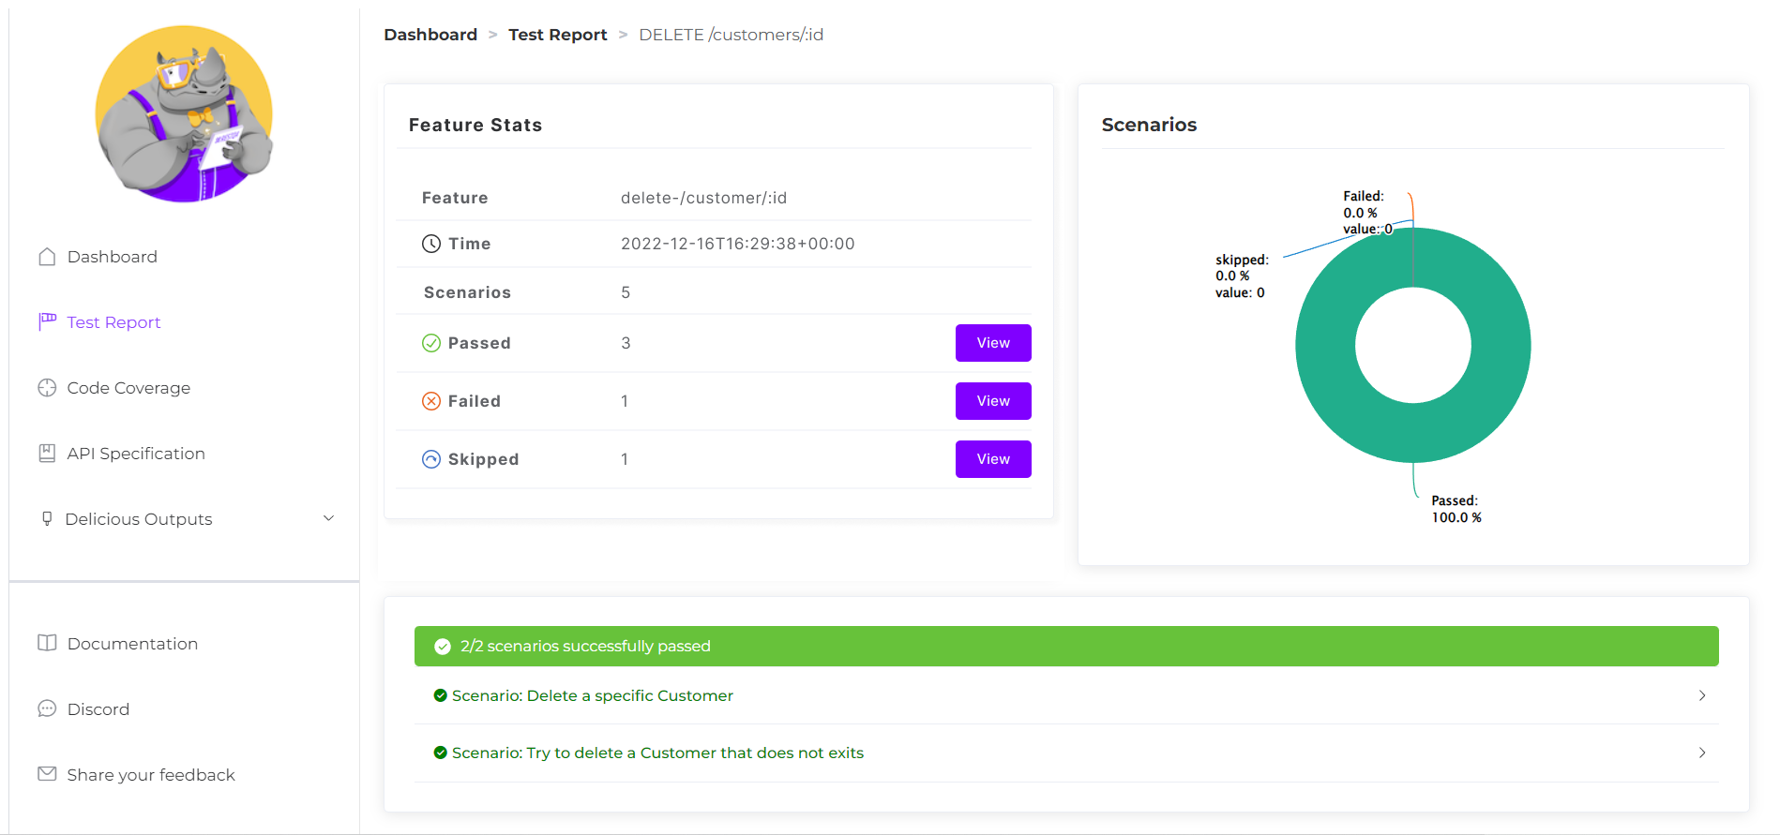Click the Passed 100.0 % chart label

tap(1456, 509)
